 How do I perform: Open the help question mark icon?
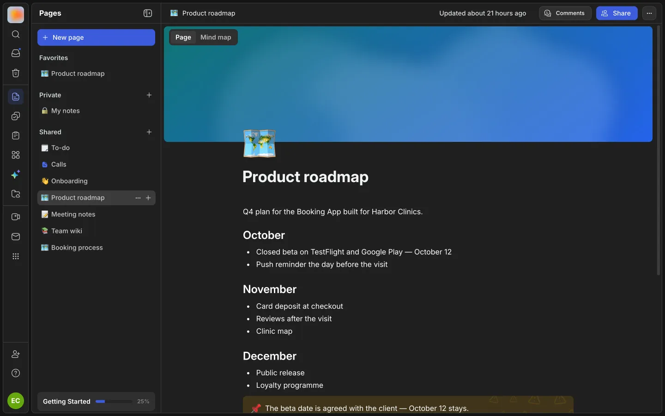click(16, 373)
